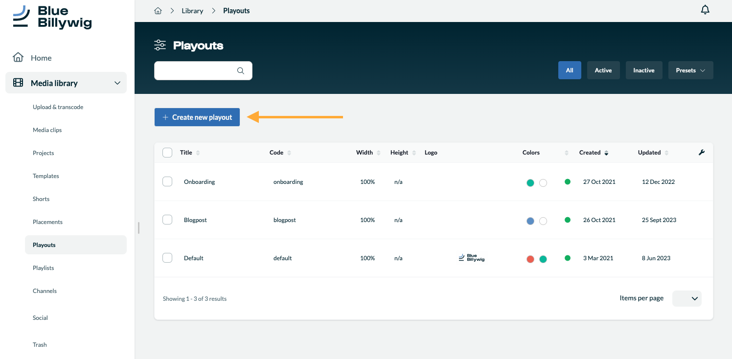
Task: Filter to Inactive playouts
Action: 644,70
